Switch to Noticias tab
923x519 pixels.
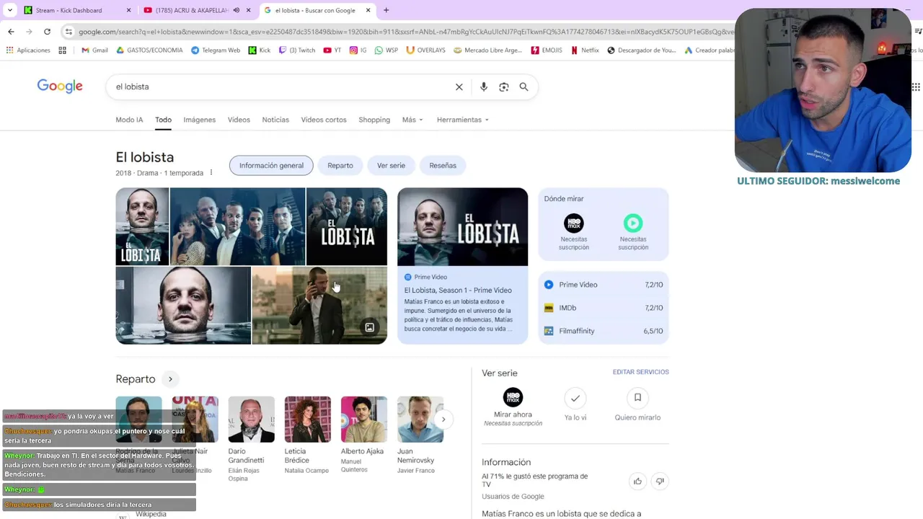point(275,120)
